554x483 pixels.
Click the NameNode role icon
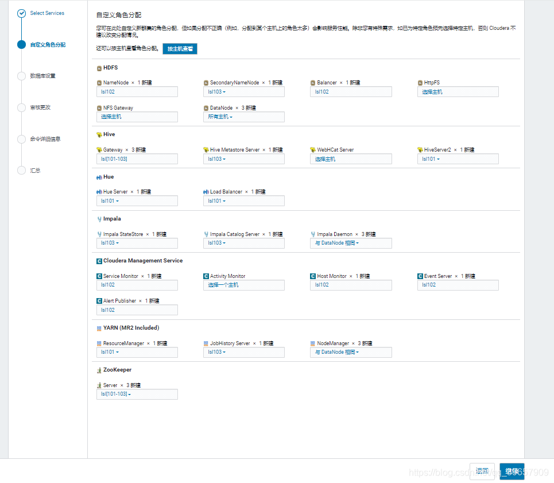[99, 83]
